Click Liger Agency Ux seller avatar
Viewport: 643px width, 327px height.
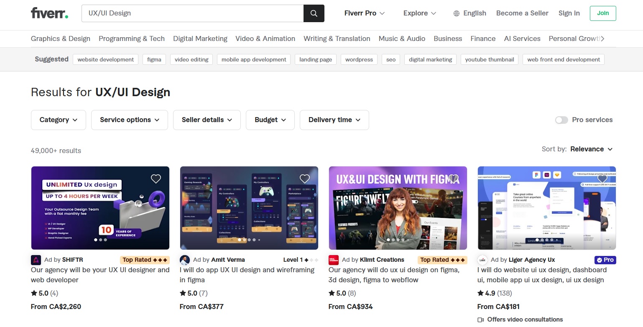pos(482,260)
